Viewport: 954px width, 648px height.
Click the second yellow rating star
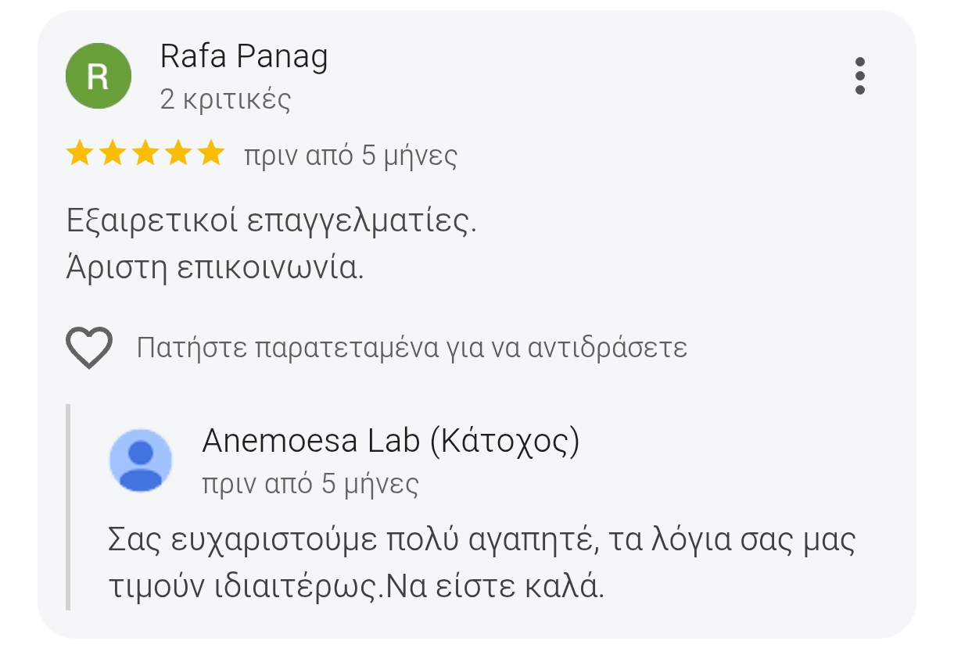coord(113,154)
